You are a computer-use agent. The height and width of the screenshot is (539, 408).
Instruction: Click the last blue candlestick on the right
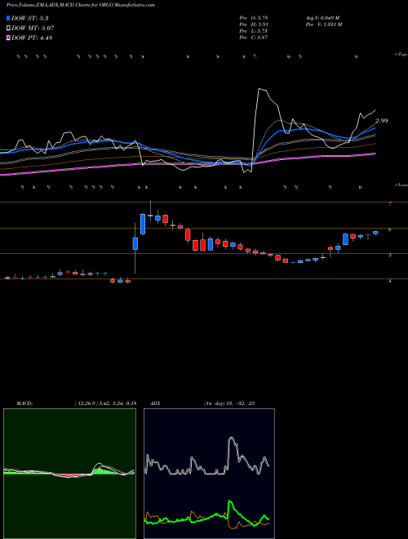click(375, 233)
